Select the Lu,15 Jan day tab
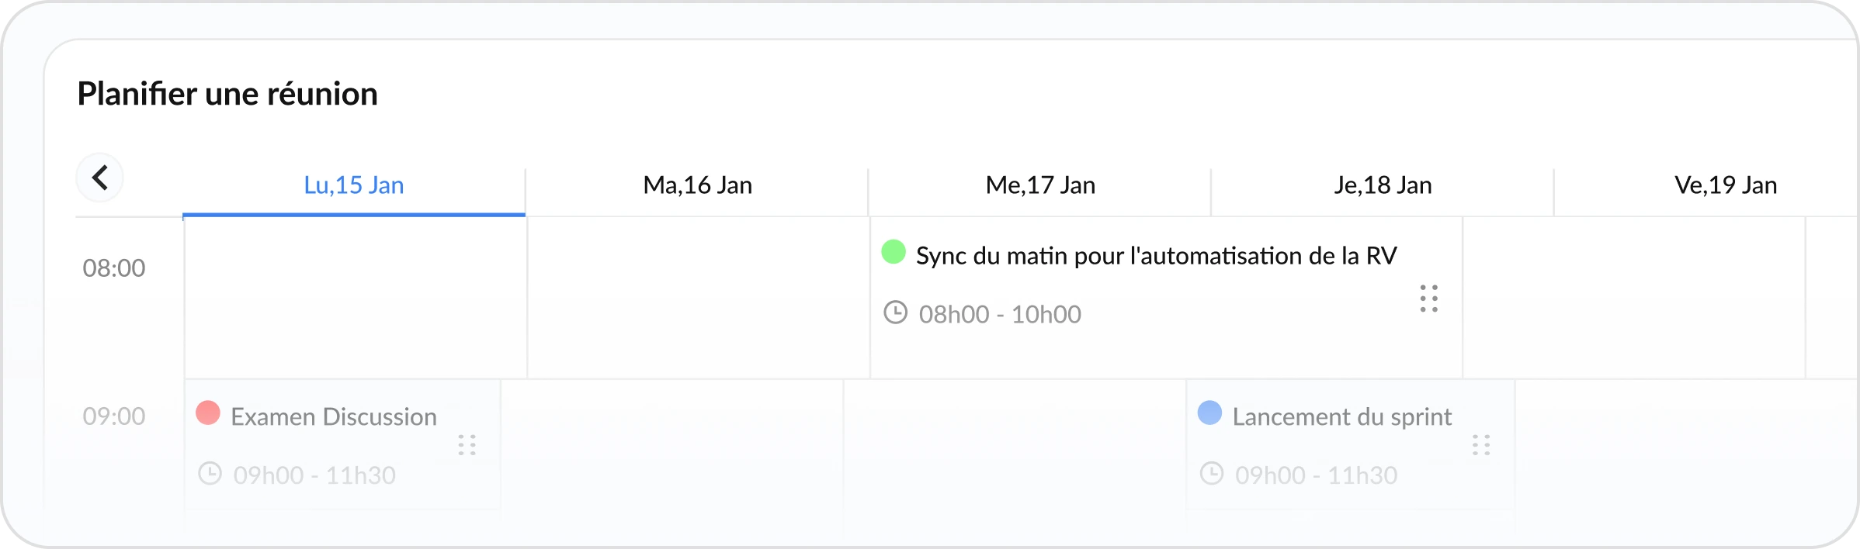1860x549 pixels. pyautogui.click(x=354, y=185)
